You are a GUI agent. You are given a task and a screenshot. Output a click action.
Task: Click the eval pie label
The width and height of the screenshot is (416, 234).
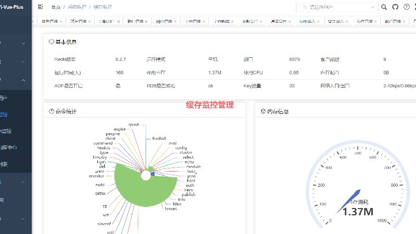173,143
